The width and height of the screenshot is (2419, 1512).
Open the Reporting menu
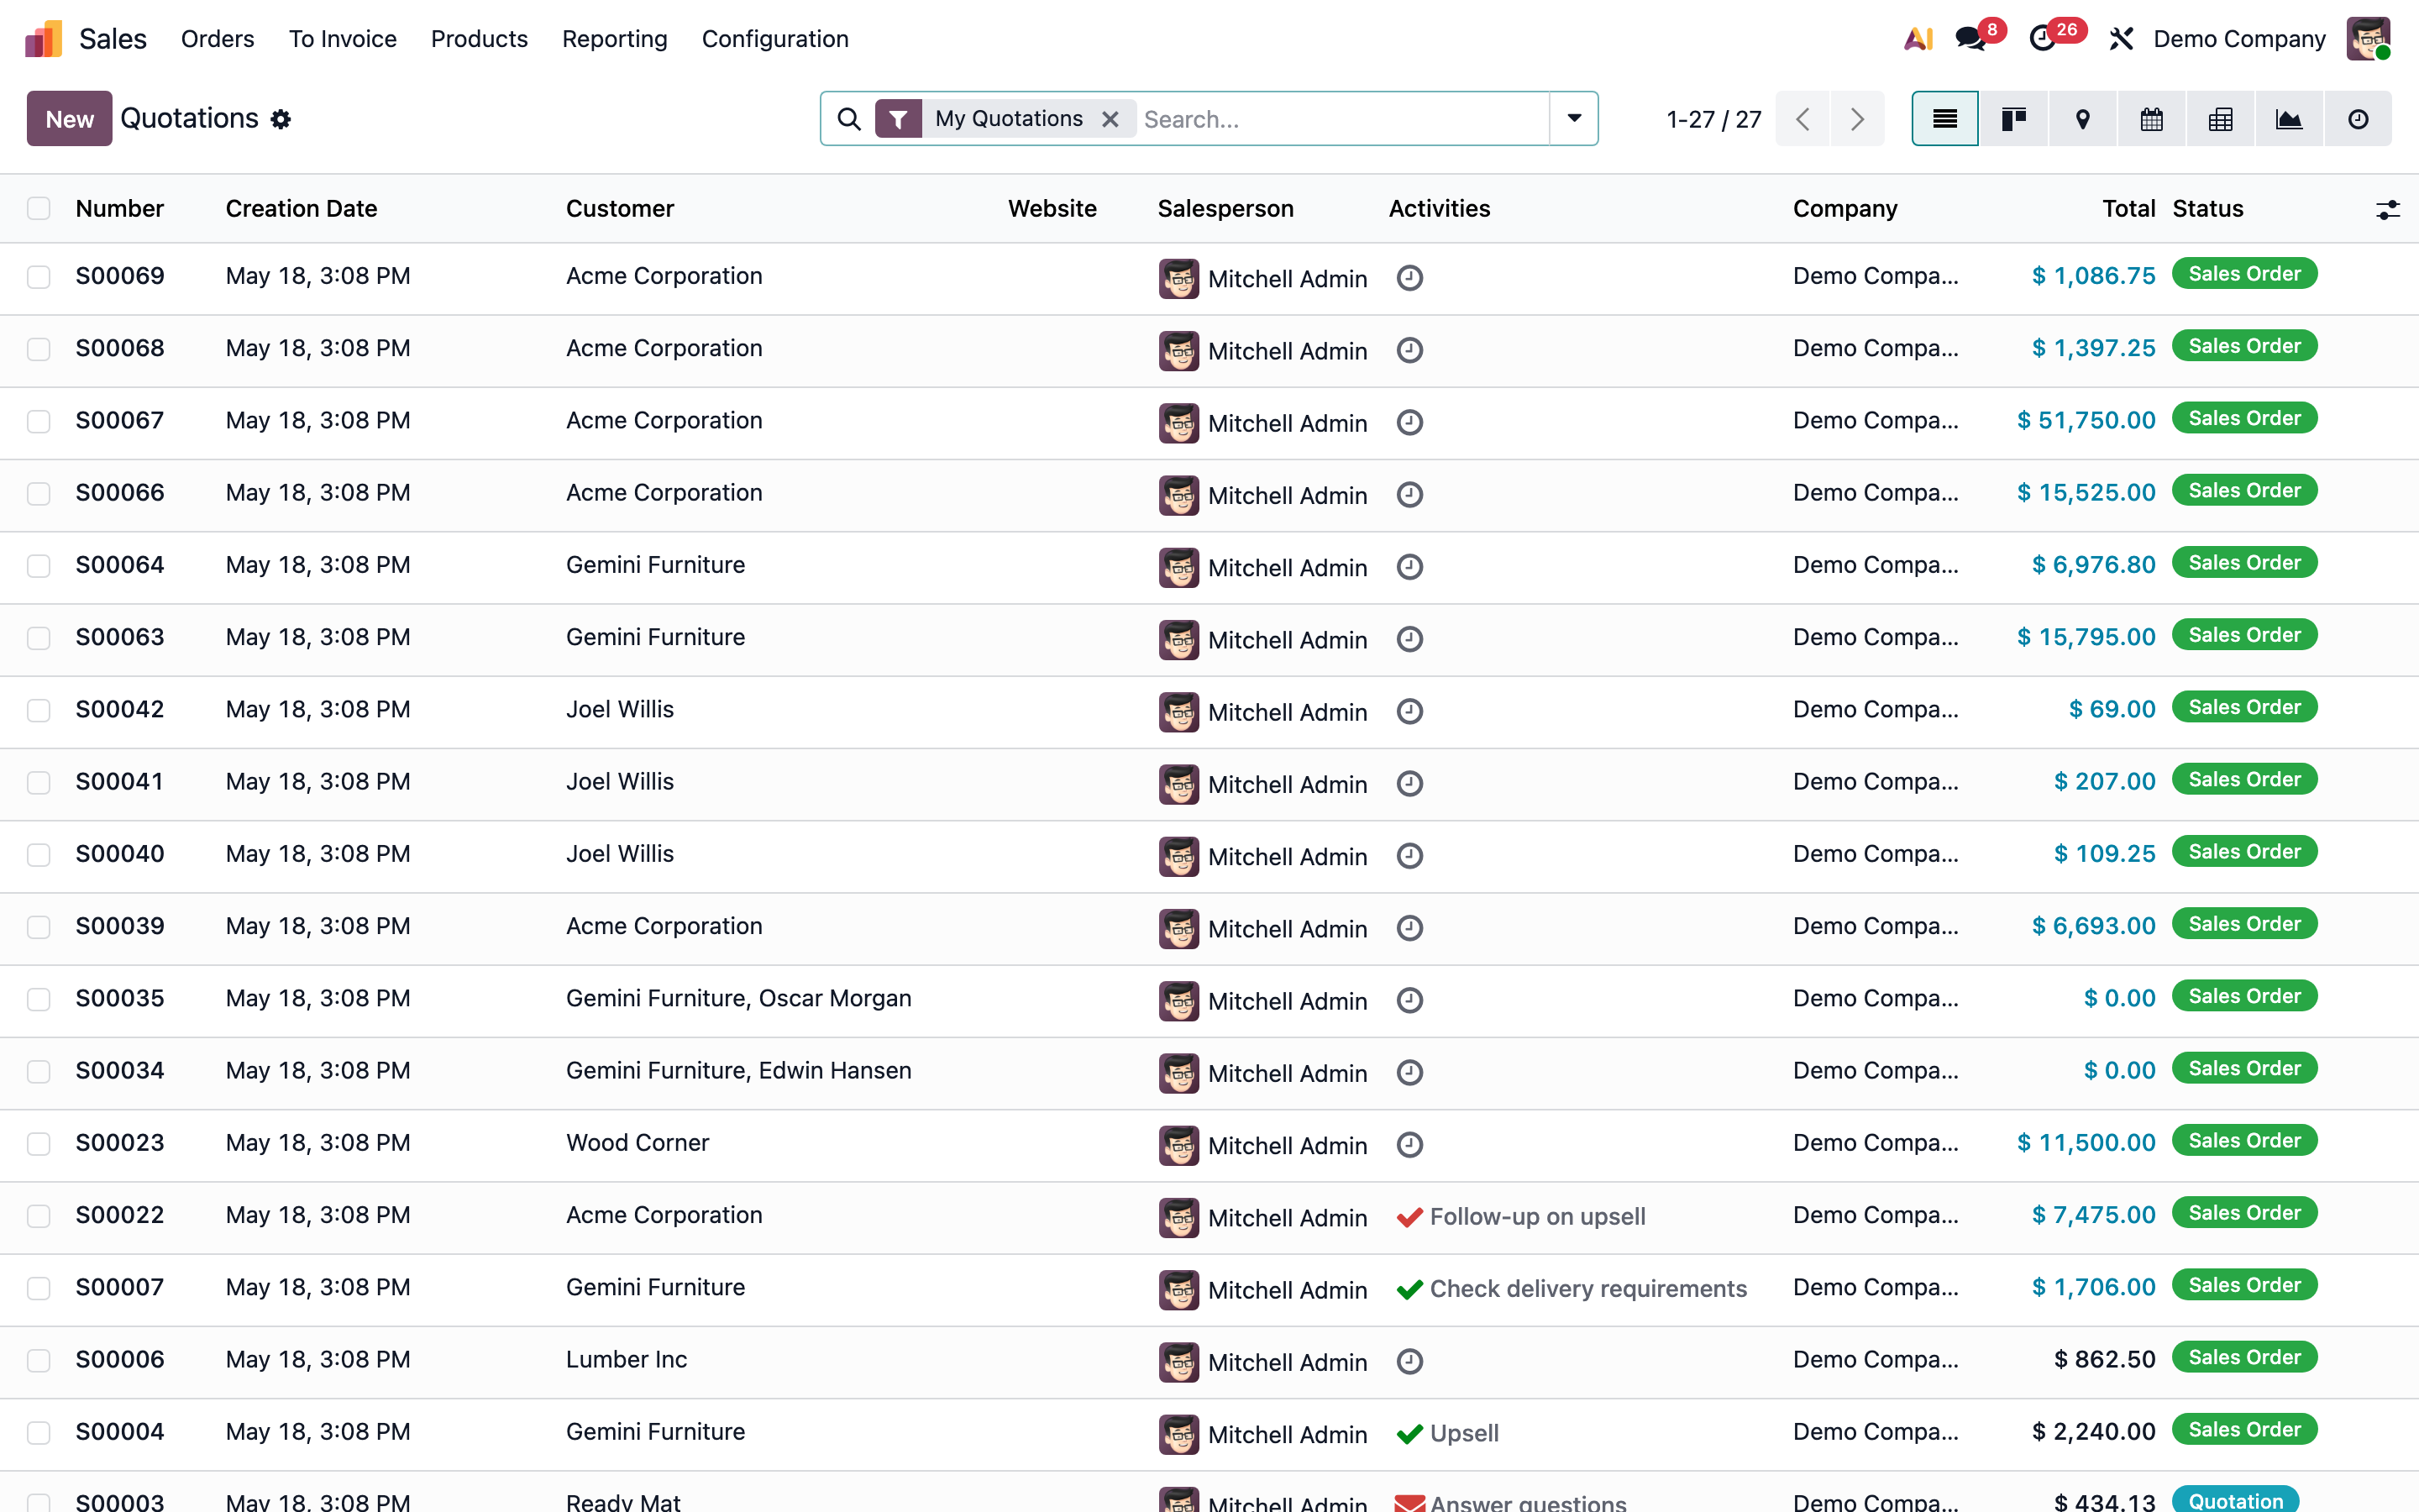[x=615, y=39]
